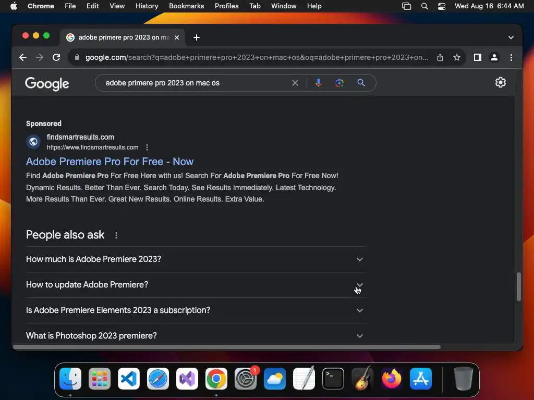Open the Profiles menu
This screenshot has height=400, width=534.
click(226, 6)
